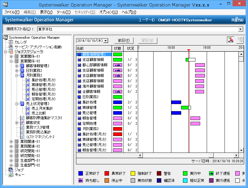Image resolution: width=248 pixels, height=188 pixels.
Task: Click the ジョブ icon in tree
Action: (x=11, y=170)
